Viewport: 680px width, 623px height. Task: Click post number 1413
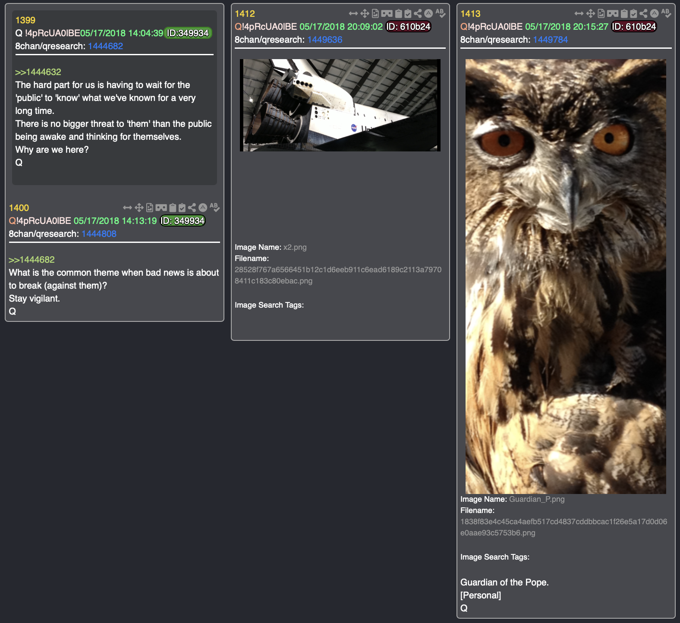(x=470, y=14)
